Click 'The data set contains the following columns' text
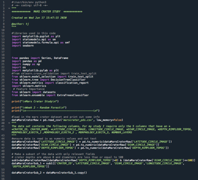Image resolution: width=198 pixels, height=180 pixels. tap(91, 126)
